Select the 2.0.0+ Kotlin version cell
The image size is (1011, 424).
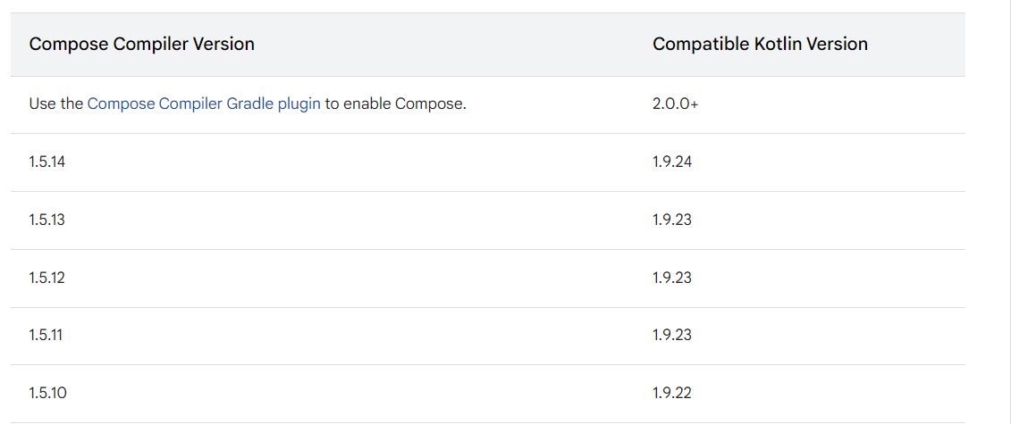click(675, 104)
